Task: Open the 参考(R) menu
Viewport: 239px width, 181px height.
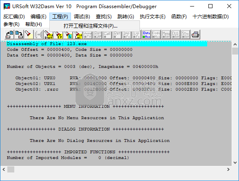Action: pos(11,24)
